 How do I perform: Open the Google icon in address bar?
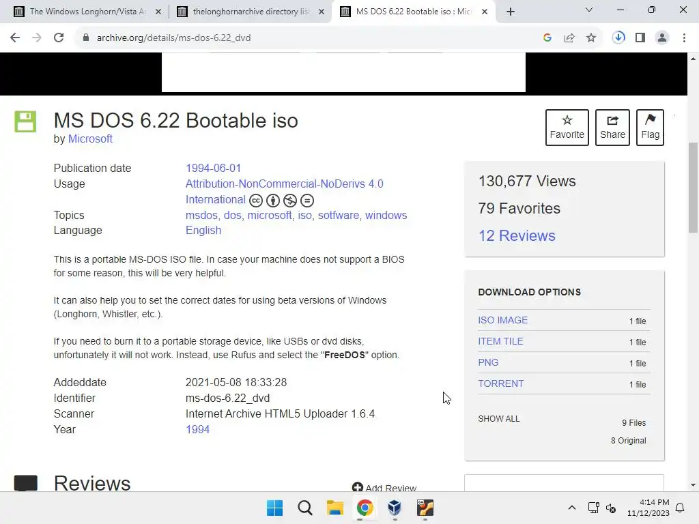pyautogui.click(x=547, y=38)
